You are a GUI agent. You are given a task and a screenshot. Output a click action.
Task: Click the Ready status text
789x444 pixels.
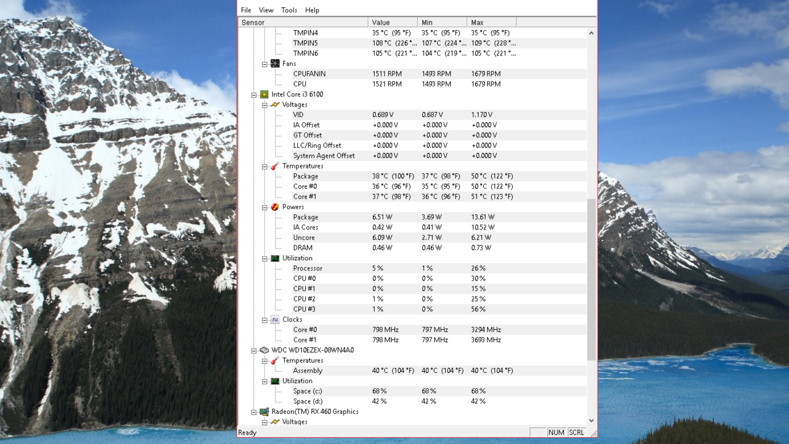coord(247,432)
